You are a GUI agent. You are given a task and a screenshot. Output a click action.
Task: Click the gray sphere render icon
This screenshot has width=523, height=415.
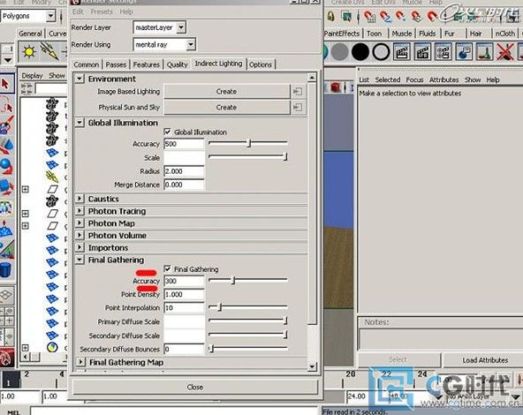coord(339,52)
